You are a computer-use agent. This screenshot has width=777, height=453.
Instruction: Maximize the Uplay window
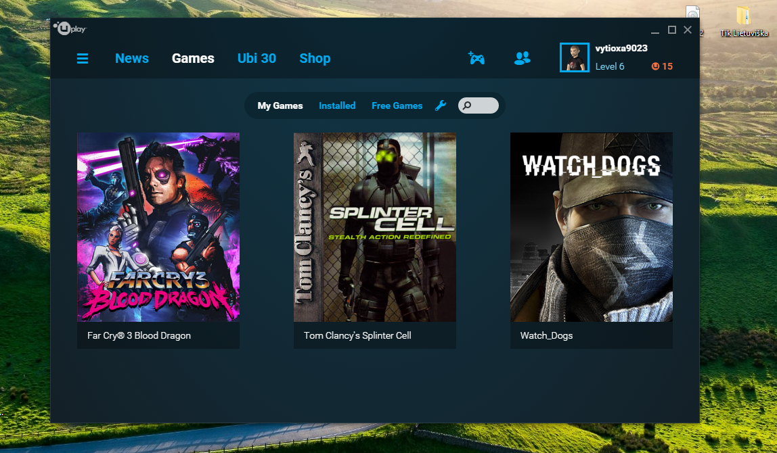pos(672,30)
